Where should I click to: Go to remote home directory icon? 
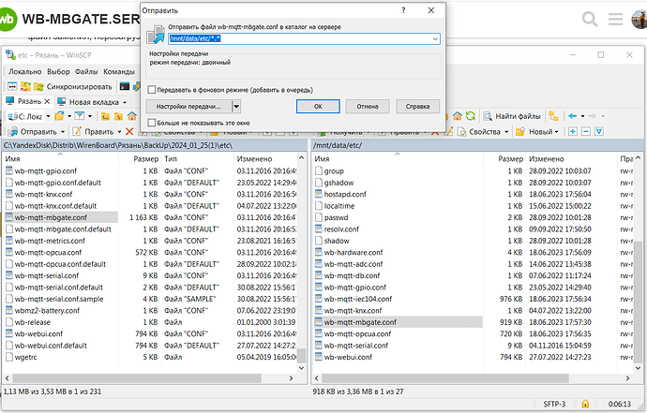point(457,116)
